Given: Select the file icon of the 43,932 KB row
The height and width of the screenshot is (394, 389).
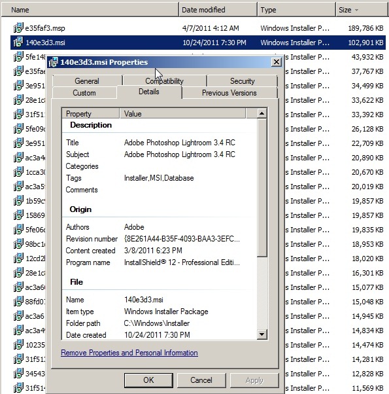Looking at the screenshot, I should pyautogui.click(x=18, y=56).
